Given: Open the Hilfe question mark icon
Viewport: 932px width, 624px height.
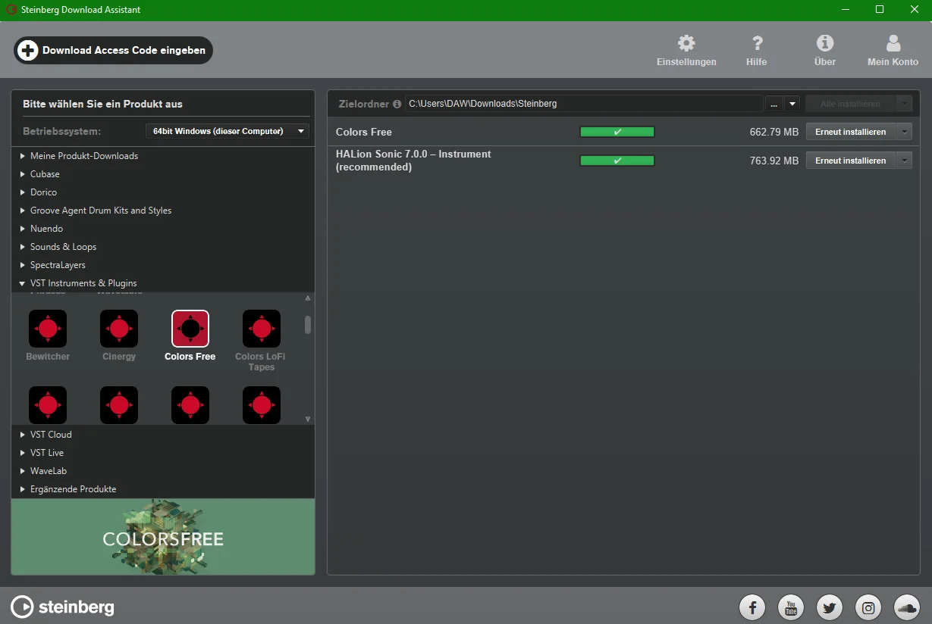Looking at the screenshot, I should tap(756, 43).
